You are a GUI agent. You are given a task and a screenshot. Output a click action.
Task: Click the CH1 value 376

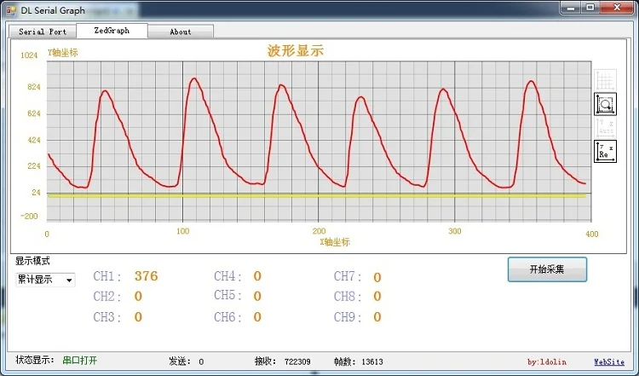coord(146,276)
